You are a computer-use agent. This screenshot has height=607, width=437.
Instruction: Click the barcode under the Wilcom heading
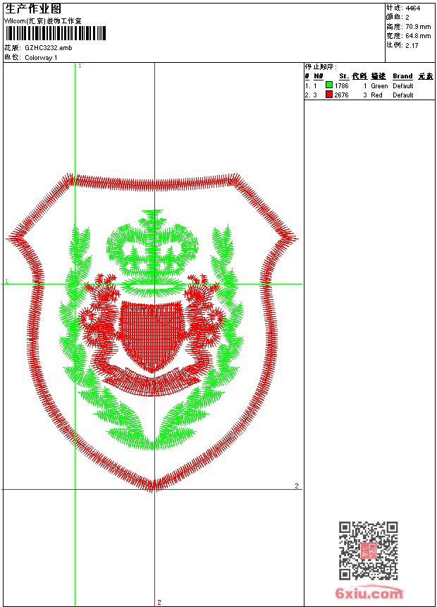[55, 33]
